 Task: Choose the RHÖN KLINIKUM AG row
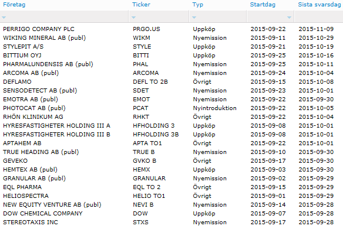click(171, 117)
